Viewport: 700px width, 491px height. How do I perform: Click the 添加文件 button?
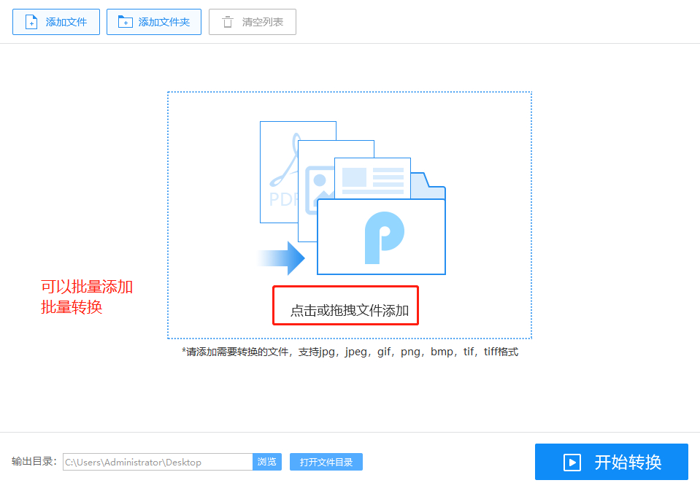pos(55,22)
